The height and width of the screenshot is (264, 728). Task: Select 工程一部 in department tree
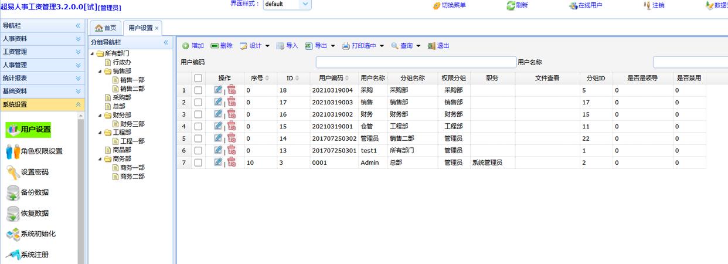132,141
